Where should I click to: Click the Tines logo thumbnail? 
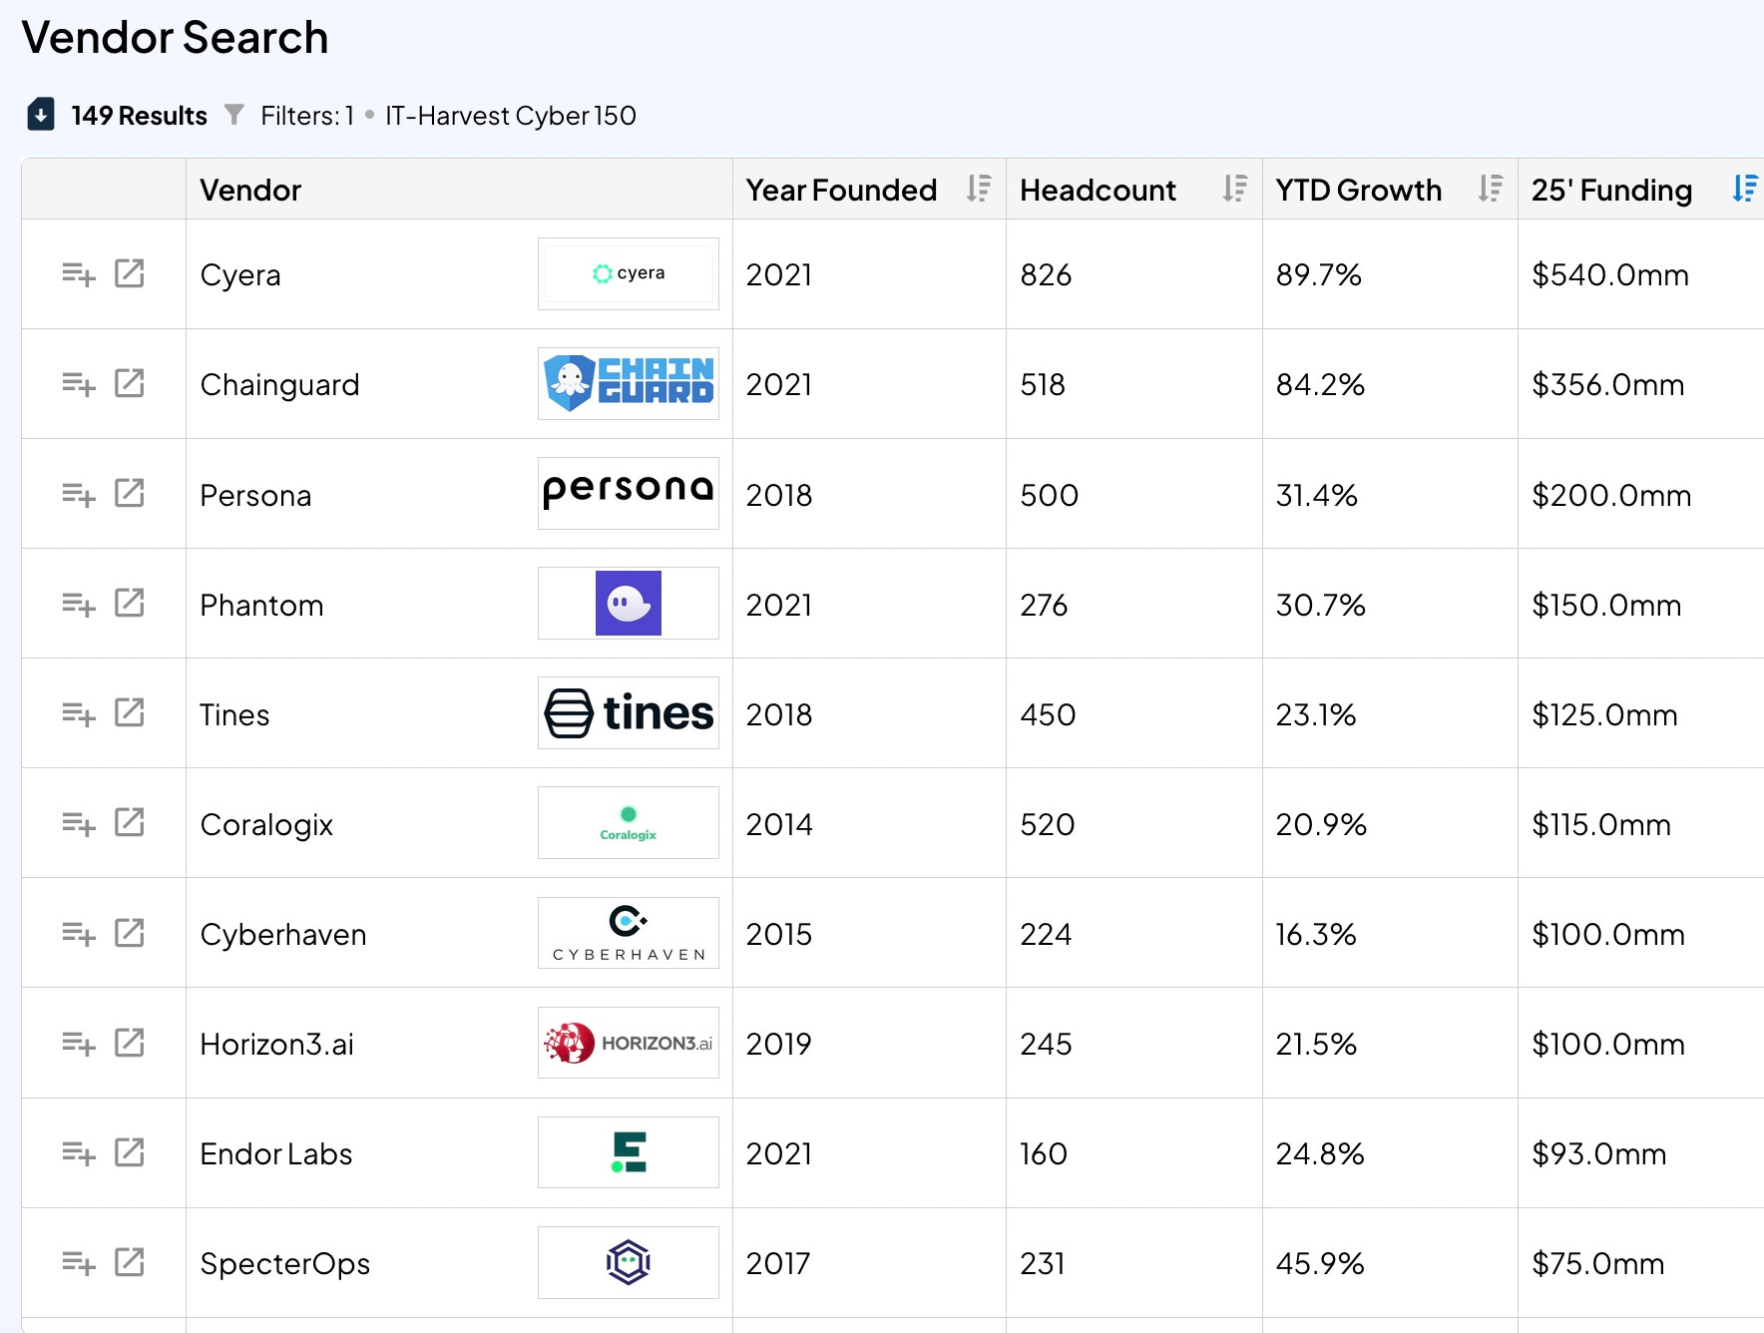[x=629, y=712]
